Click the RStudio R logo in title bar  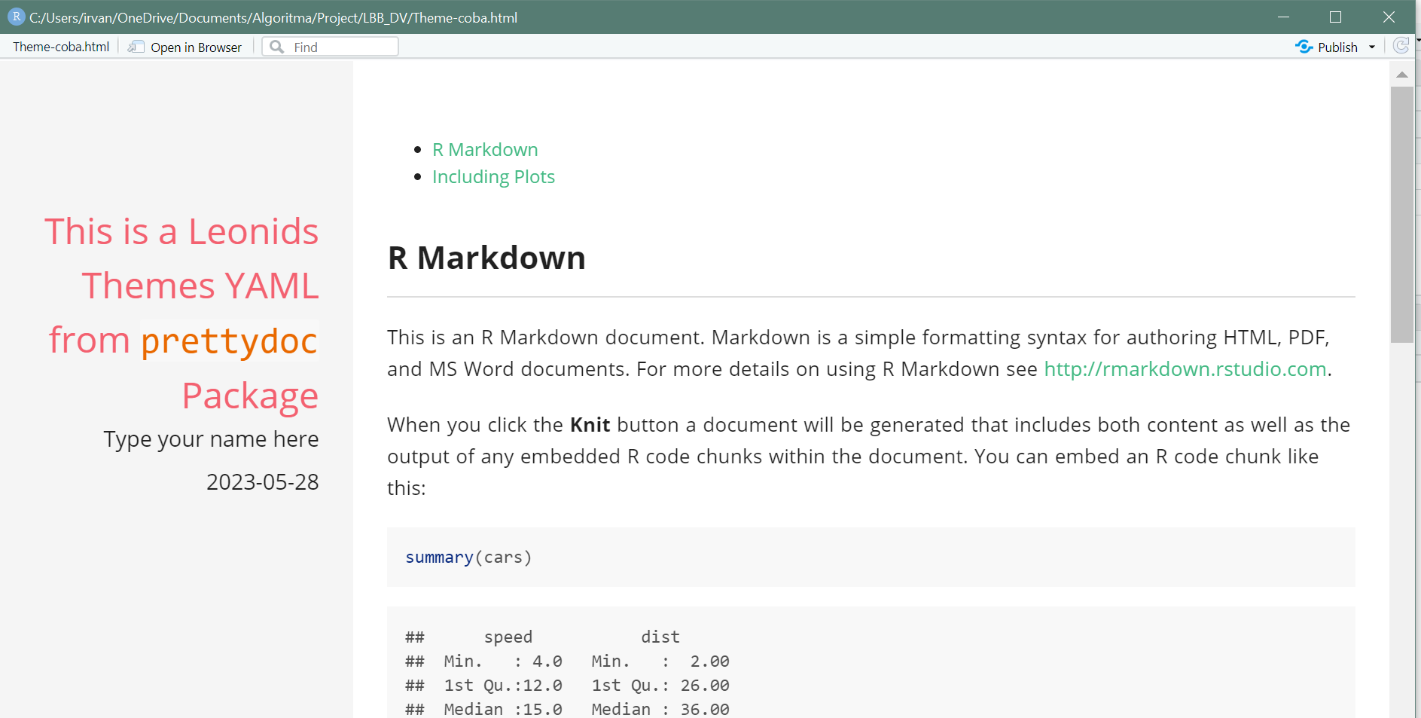(x=16, y=17)
